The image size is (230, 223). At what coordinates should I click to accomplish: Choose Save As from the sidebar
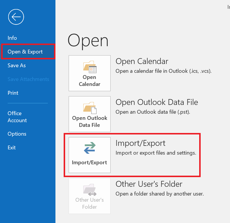tap(17, 65)
